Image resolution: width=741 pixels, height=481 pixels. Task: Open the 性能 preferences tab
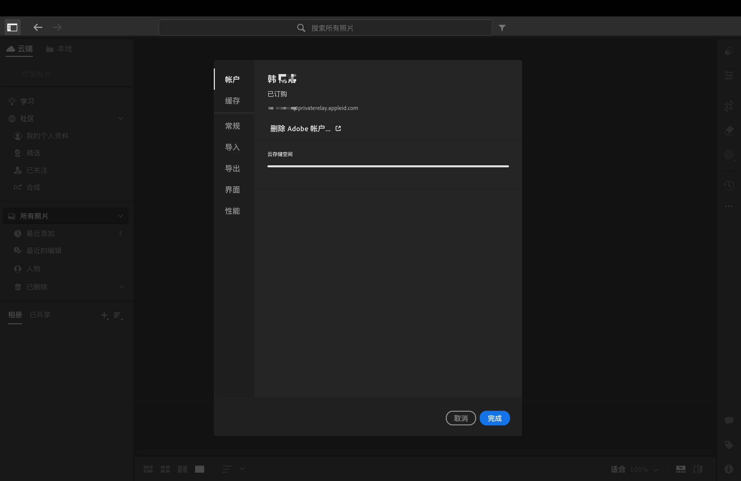(233, 211)
